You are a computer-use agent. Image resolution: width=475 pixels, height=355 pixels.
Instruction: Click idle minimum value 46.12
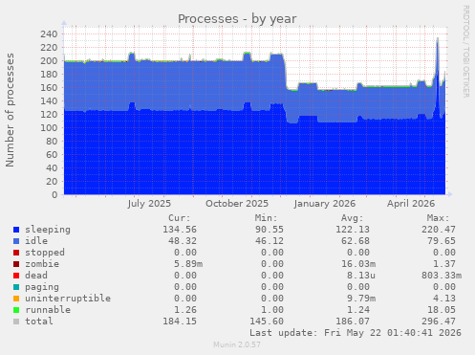click(x=270, y=241)
